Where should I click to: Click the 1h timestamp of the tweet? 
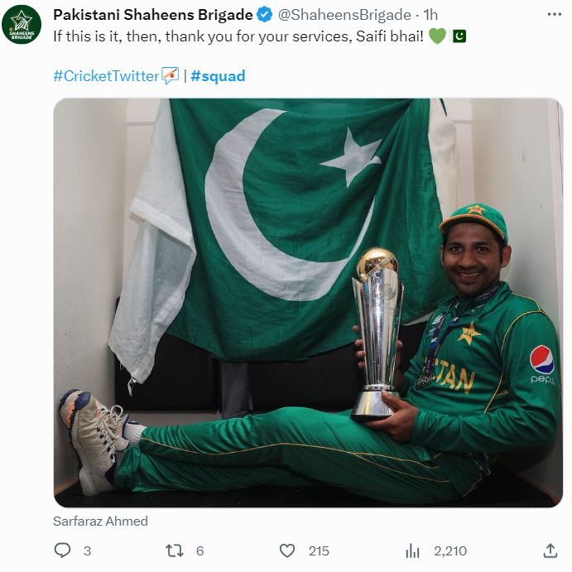pyautogui.click(x=430, y=15)
